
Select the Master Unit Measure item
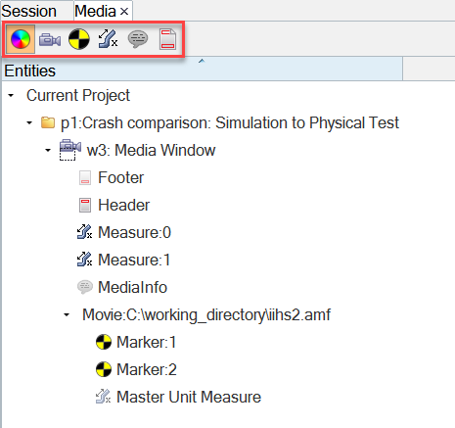pos(189,397)
